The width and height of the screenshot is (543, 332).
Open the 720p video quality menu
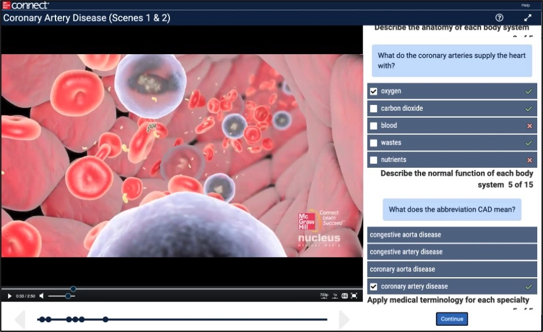coord(324,296)
